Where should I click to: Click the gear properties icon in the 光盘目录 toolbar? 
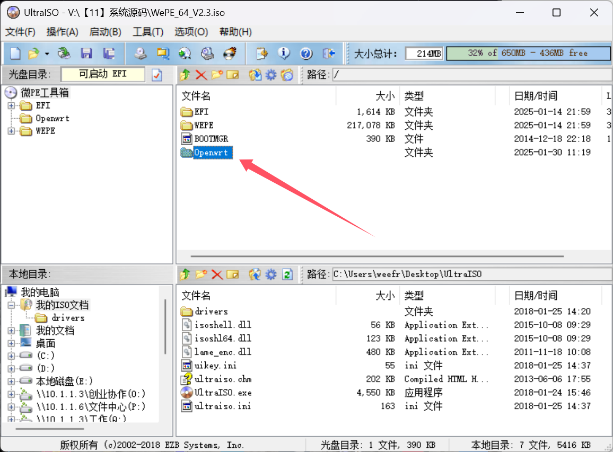tap(271, 75)
